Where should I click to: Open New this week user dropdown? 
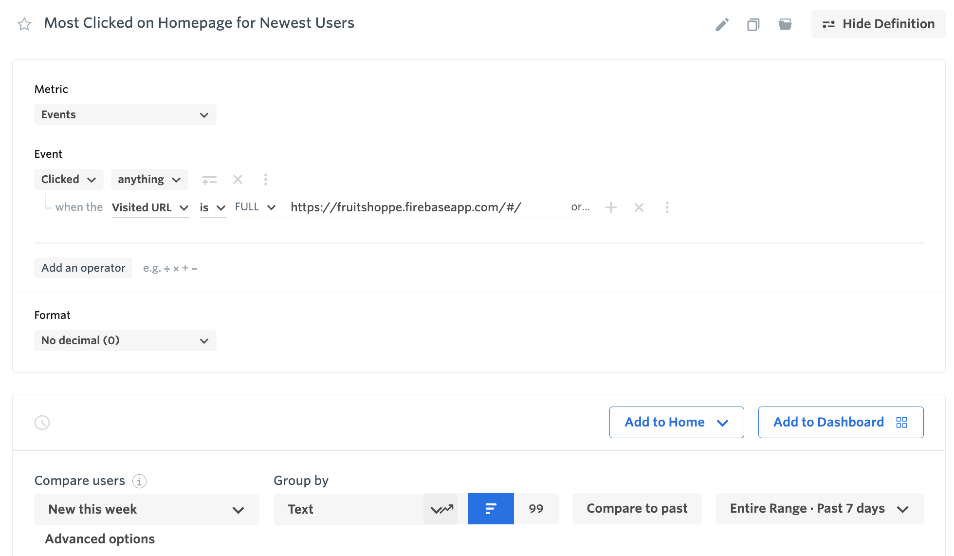146,510
